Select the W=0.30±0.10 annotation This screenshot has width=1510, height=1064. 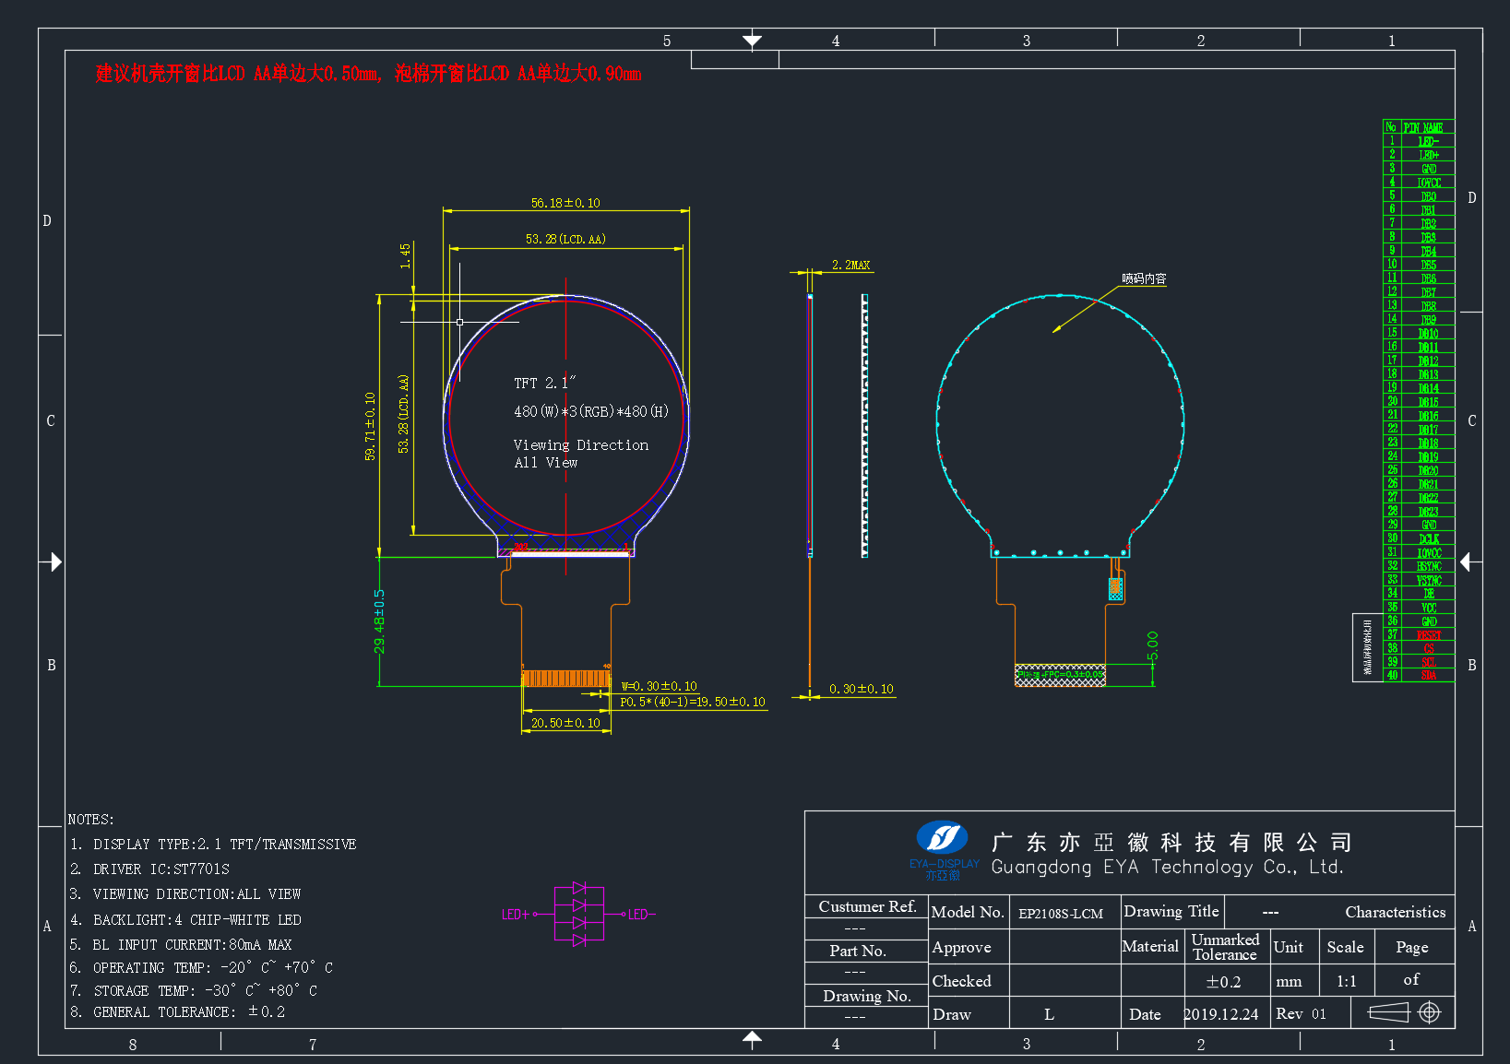(x=659, y=686)
